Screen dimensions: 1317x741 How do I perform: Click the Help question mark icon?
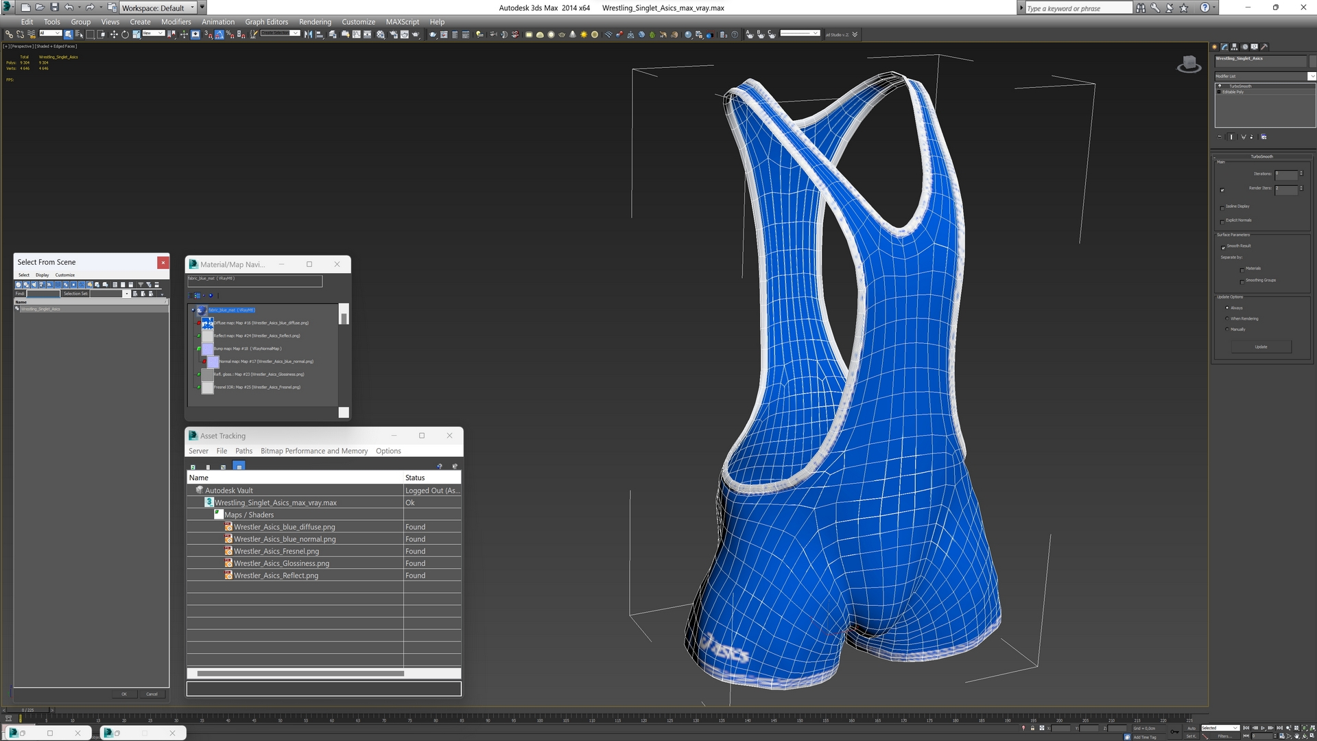tap(1205, 8)
